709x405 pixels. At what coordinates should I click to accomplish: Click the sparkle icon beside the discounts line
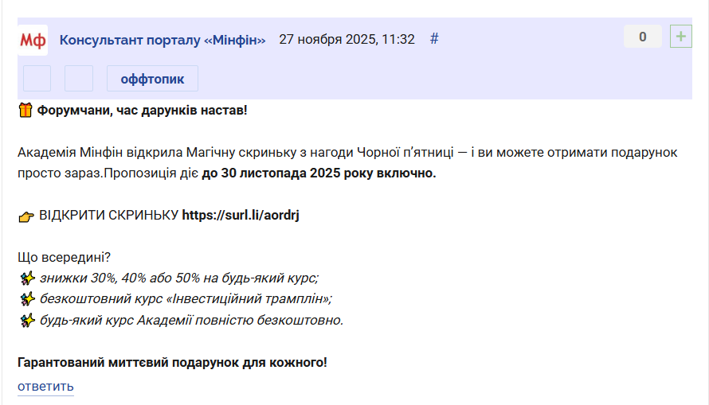coord(27,278)
